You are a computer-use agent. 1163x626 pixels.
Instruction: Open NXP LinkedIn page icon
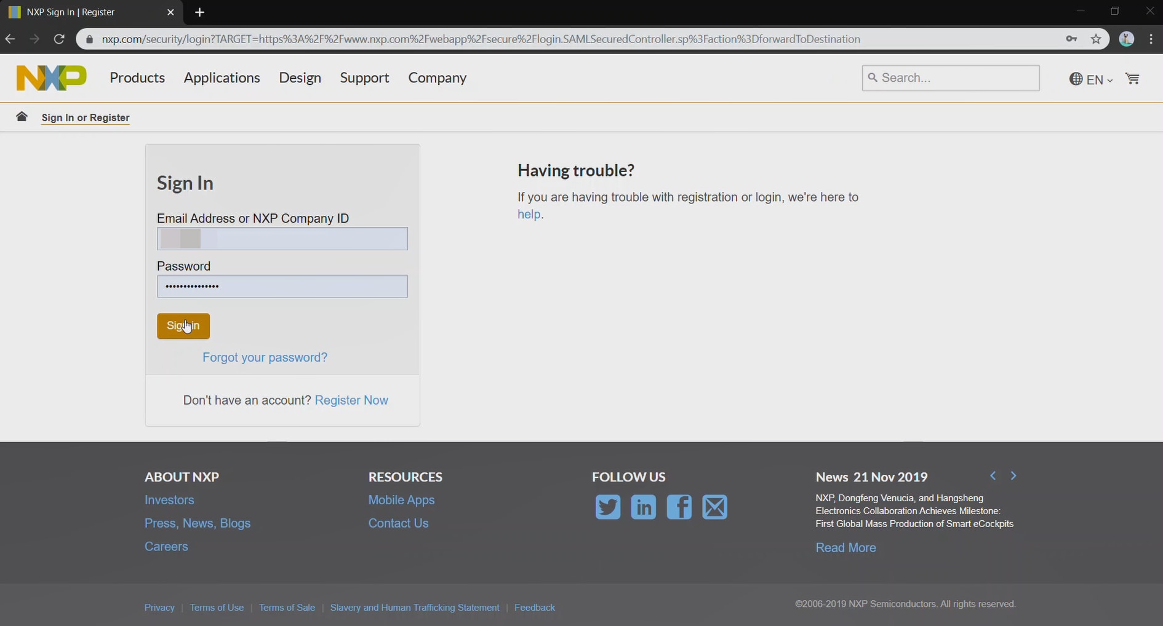coord(643,507)
